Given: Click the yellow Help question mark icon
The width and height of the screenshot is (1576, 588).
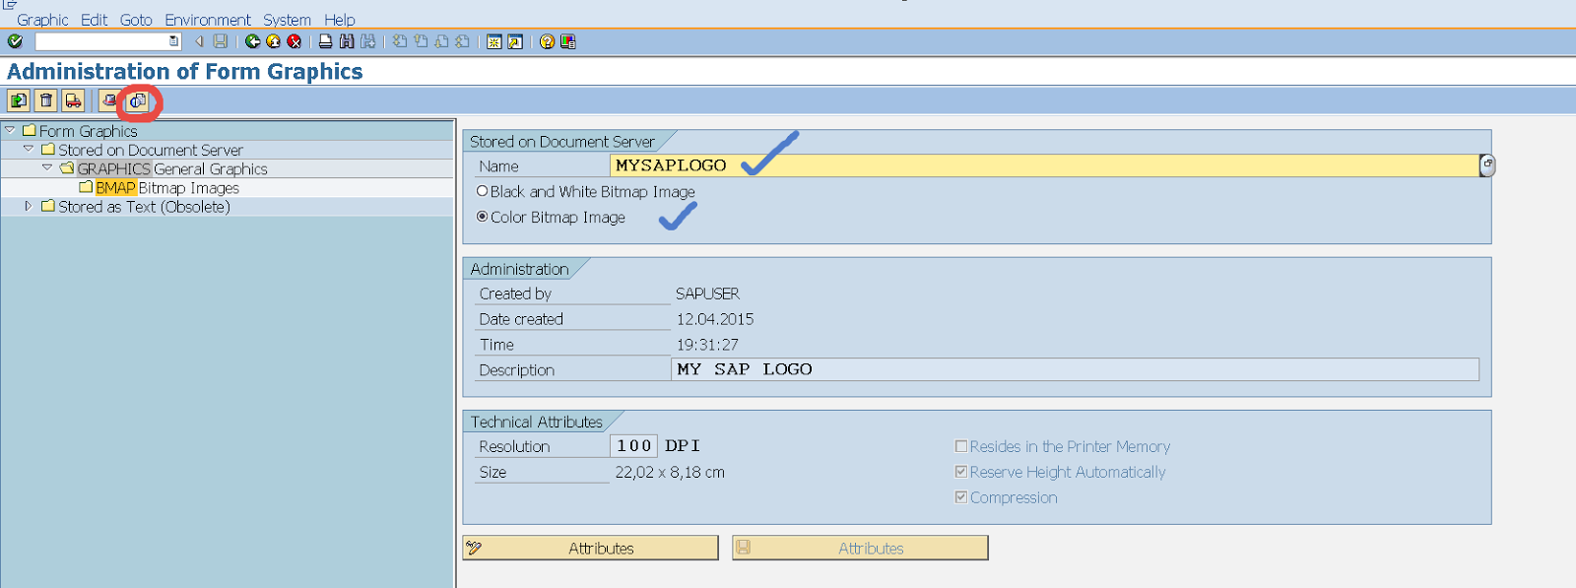Looking at the screenshot, I should 547,41.
